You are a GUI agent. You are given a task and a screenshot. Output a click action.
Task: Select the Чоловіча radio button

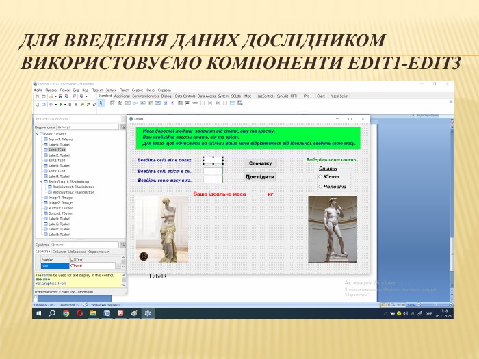(320, 187)
